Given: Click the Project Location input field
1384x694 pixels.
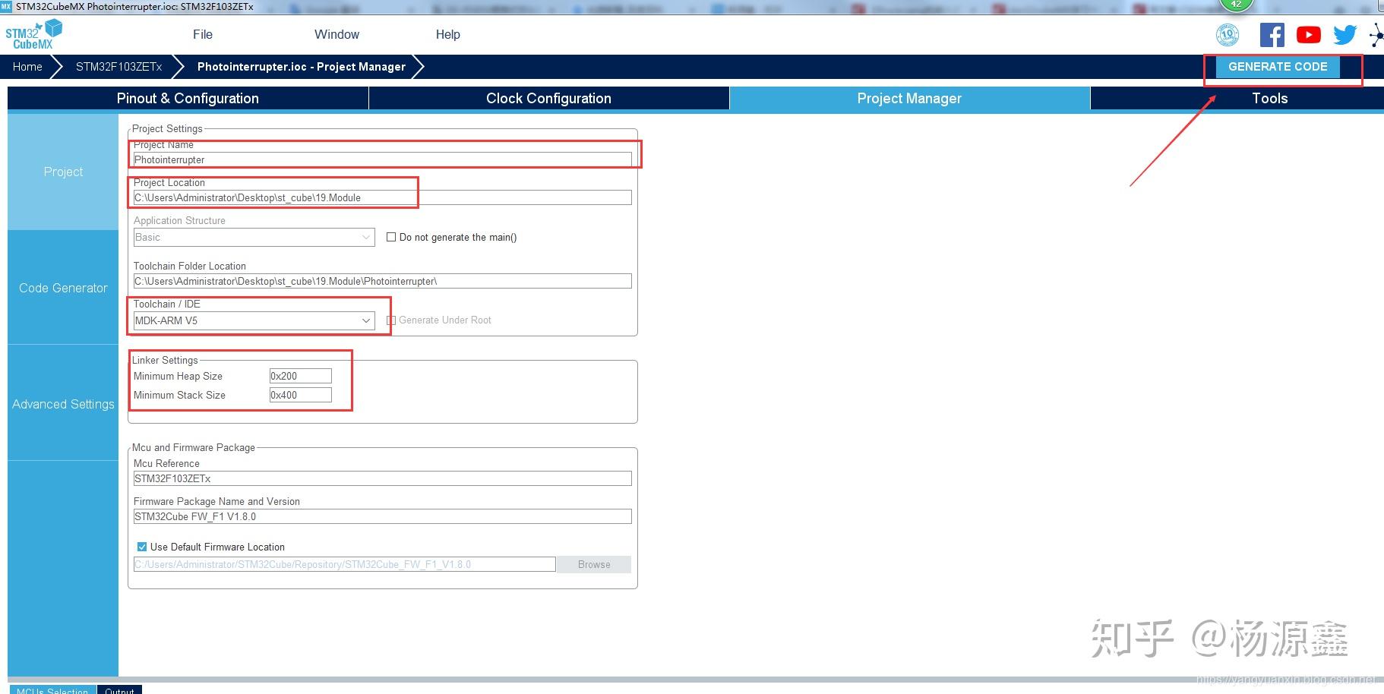Looking at the screenshot, I should tap(382, 197).
